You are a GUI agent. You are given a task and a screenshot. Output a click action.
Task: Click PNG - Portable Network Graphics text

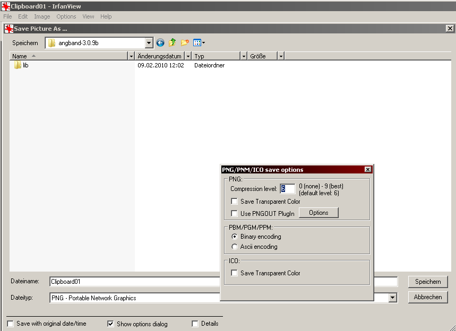tap(93, 298)
